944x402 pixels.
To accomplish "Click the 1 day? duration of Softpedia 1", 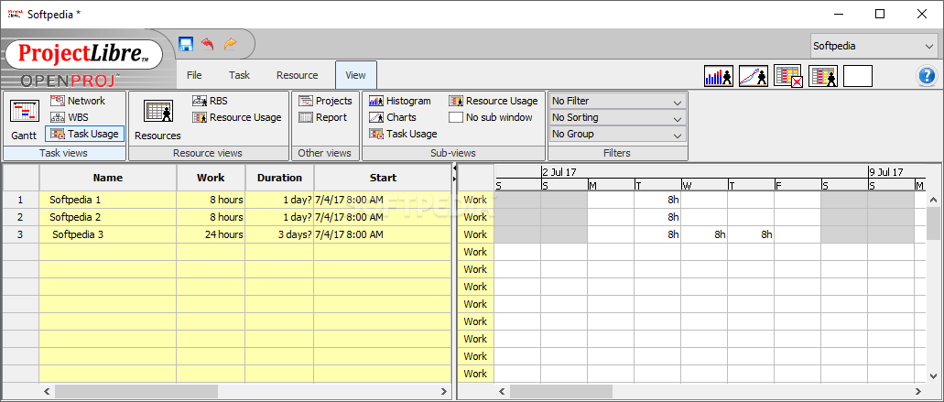I will tap(279, 200).
